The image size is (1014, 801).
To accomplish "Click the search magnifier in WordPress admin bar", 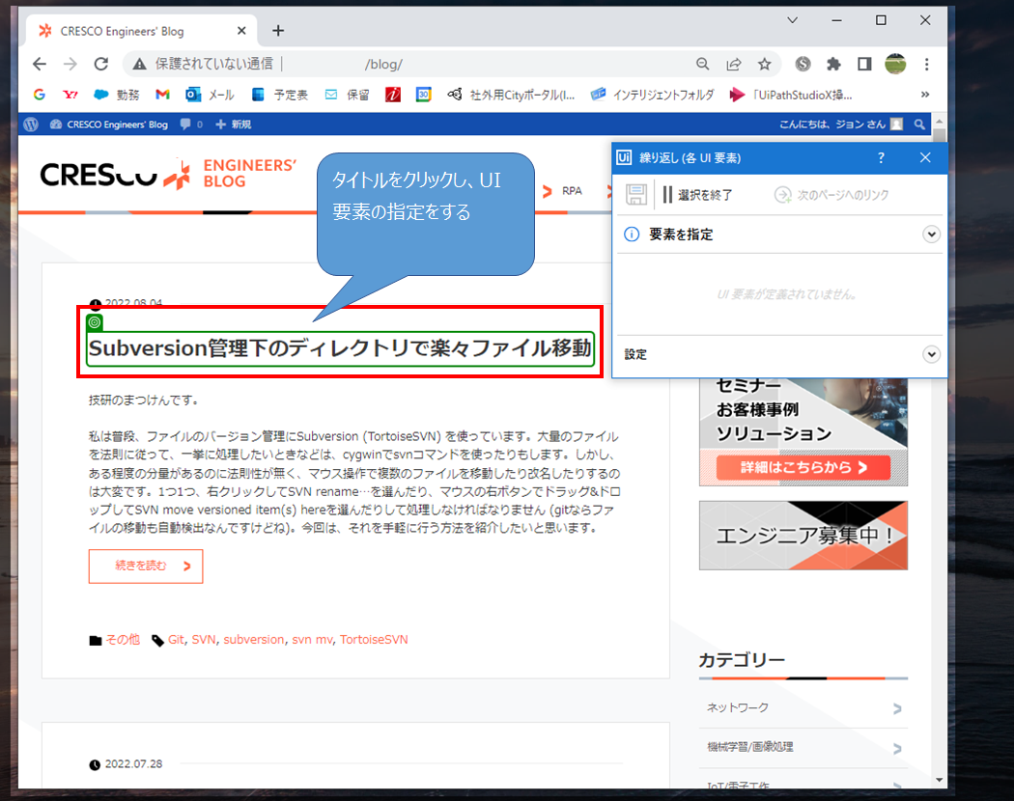I will click(x=919, y=124).
